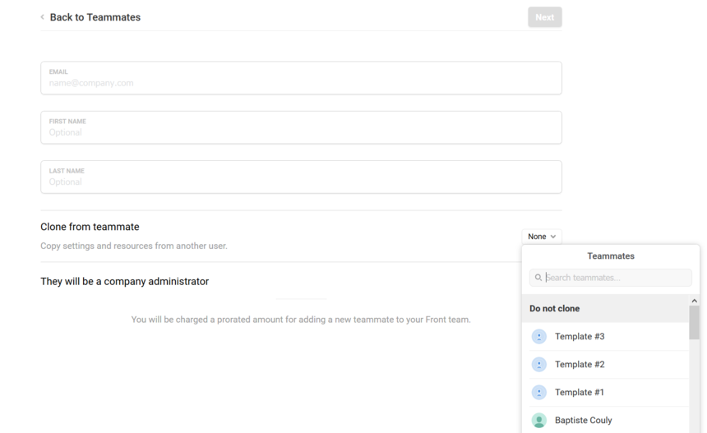The height and width of the screenshot is (433, 707).
Task: Go back to Teammates
Action: [95, 17]
